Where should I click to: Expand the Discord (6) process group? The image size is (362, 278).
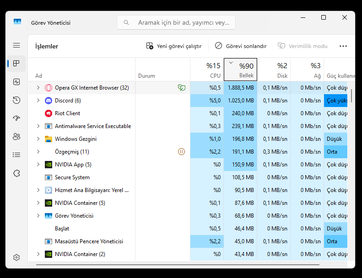[x=38, y=100]
